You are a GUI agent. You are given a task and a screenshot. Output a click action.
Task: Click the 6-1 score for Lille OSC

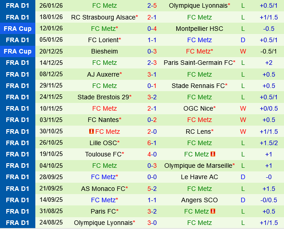tap(152, 143)
